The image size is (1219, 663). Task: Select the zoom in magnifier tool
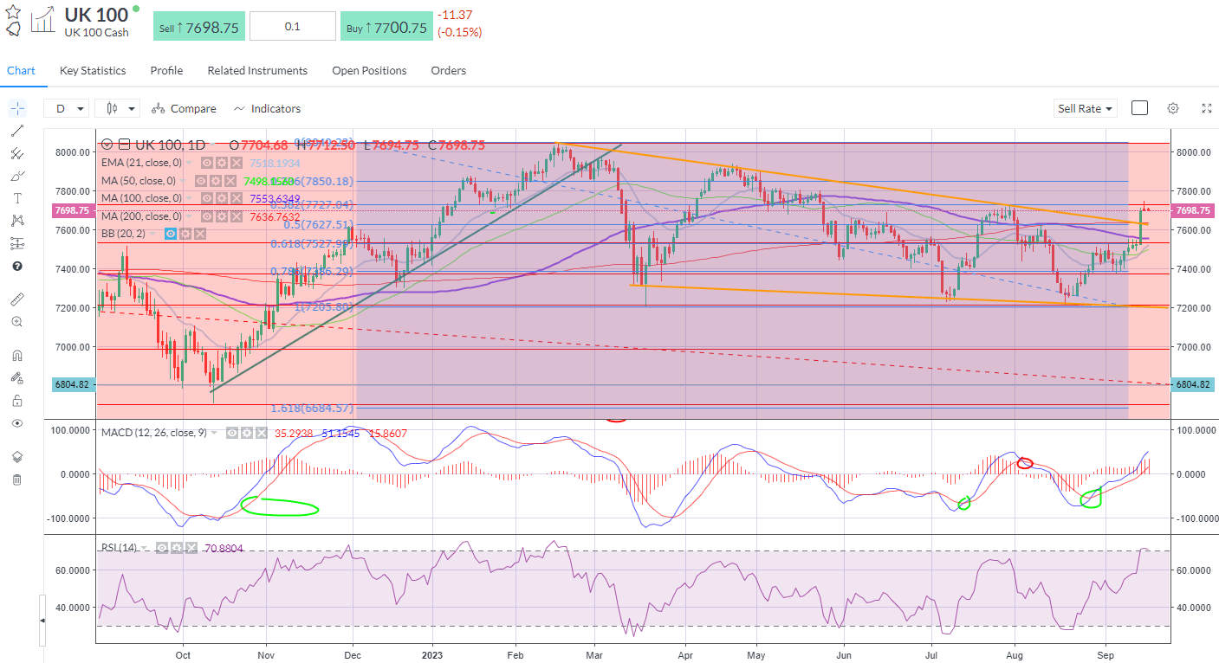(17, 321)
